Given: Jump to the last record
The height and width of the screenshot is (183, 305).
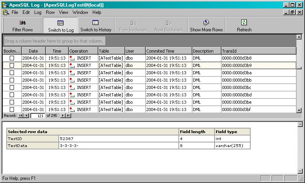Looking at the screenshot, I should (x=68, y=116).
